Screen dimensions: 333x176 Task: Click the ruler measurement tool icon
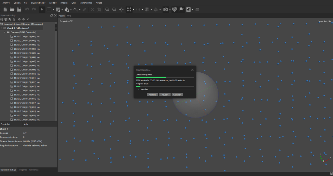click(x=84, y=10)
